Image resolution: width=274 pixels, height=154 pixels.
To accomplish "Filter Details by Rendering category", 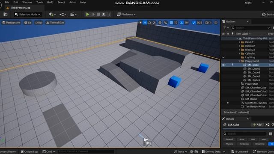I will click(244, 144).
